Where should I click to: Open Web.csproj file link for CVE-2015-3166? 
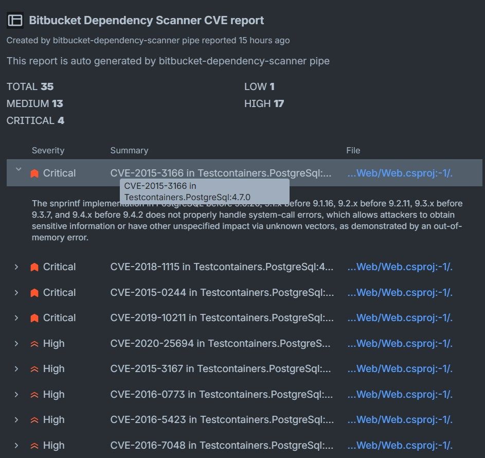coord(400,173)
